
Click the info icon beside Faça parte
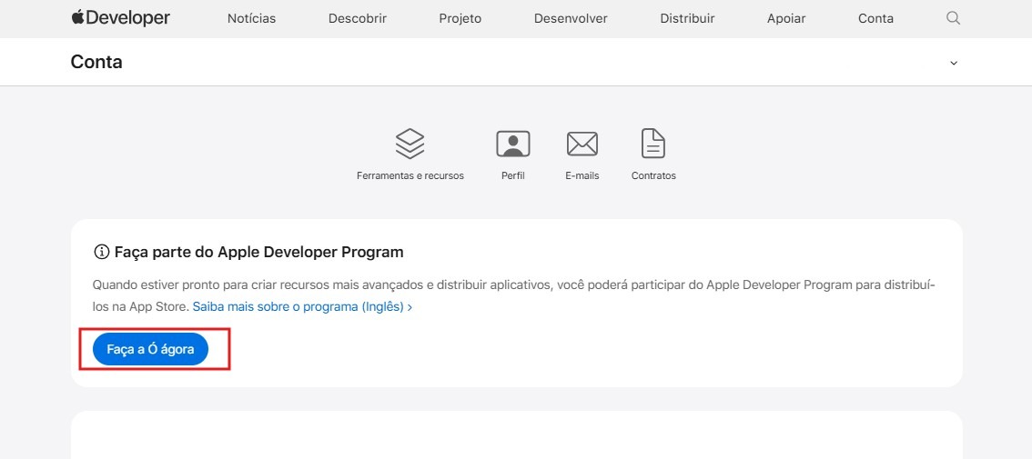(101, 252)
